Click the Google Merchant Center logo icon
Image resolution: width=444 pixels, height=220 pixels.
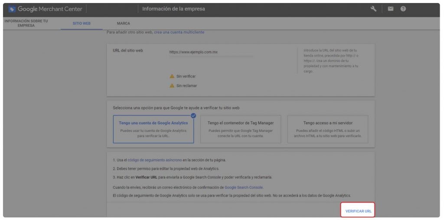[x=12, y=9]
